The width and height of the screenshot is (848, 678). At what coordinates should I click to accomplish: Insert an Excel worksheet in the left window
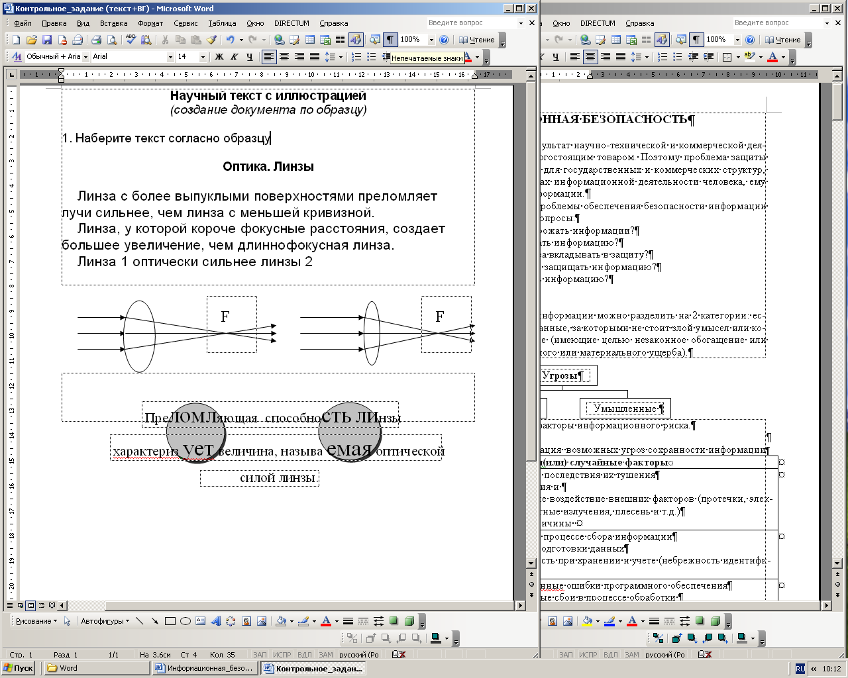click(x=325, y=40)
